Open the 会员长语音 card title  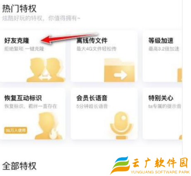(92, 98)
